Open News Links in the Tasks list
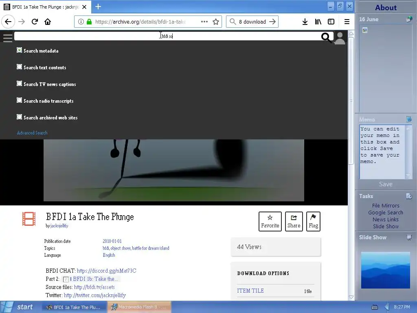Image resolution: width=417 pixels, height=313 pixels. (x=386, y=219)
